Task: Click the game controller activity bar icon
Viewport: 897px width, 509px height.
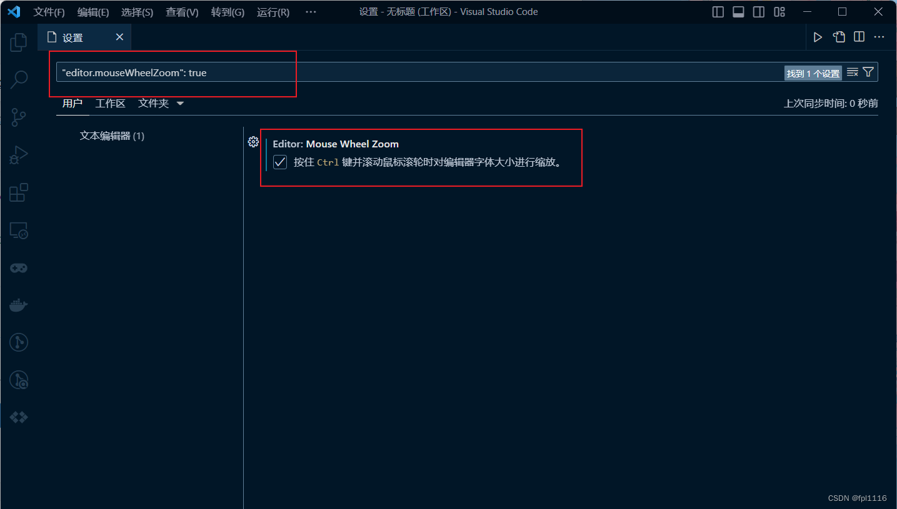Action: coord(19,267)
